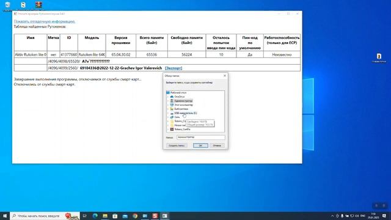Select Рабочий стол root in the folder tree
Image resolution: width=391 pixels, height=220 pixels.
pos(178,92)
